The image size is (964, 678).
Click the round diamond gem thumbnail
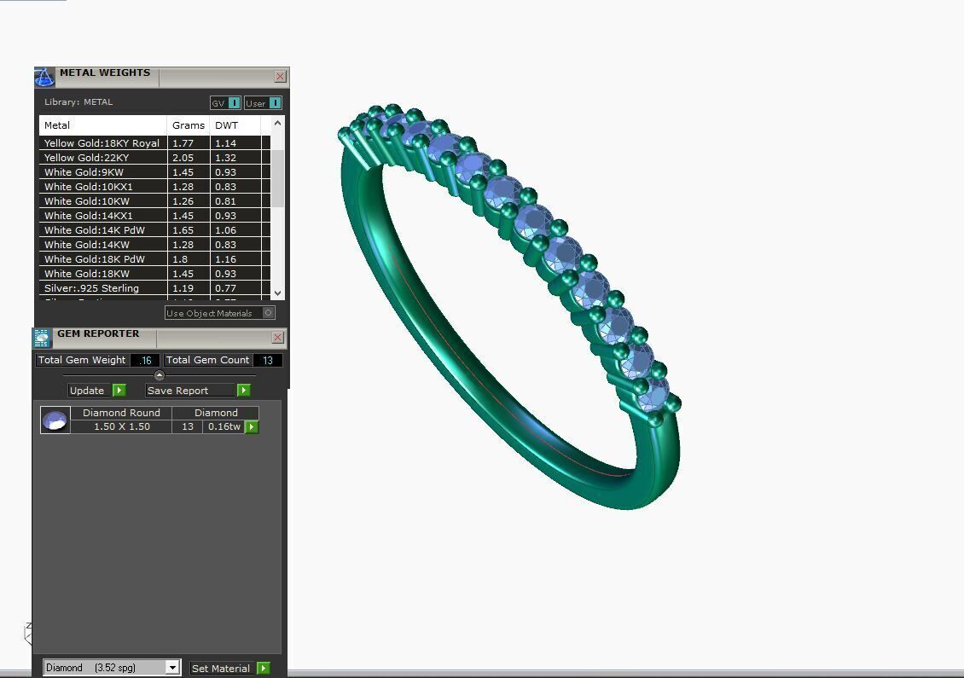[55, 420]
